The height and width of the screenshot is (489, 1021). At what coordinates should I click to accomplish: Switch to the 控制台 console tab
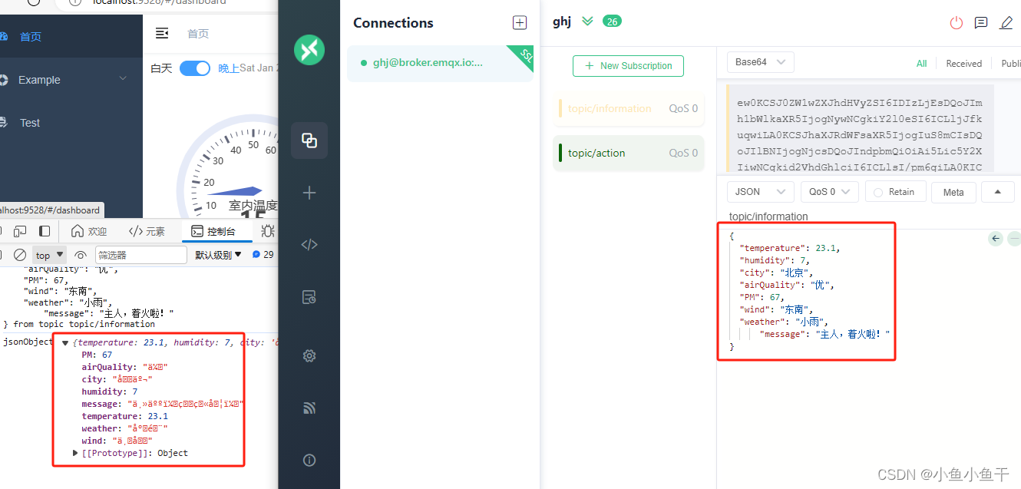click(x=218, y=231)
